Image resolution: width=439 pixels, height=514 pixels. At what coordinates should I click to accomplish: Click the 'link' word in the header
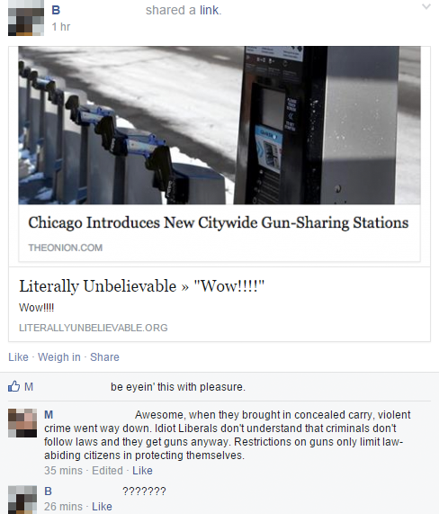(x=209, y=10)
